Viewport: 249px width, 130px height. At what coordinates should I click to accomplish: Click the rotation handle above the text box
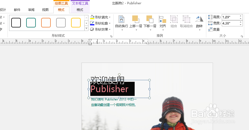[x=119, y=74]
